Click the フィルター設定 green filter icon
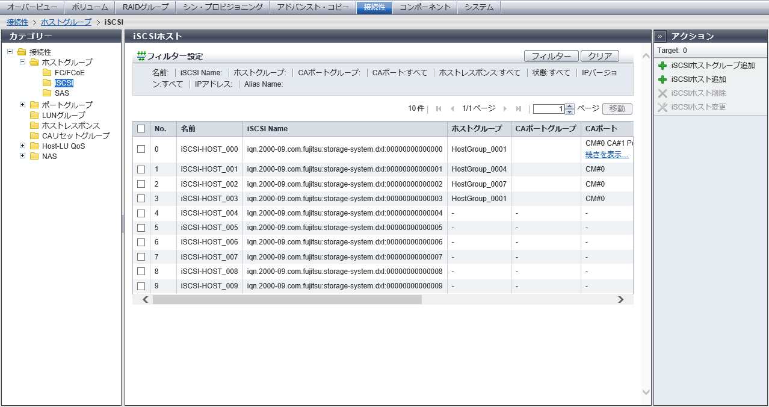The width and height of the screenshot is (769, 407). click(141, 56)
